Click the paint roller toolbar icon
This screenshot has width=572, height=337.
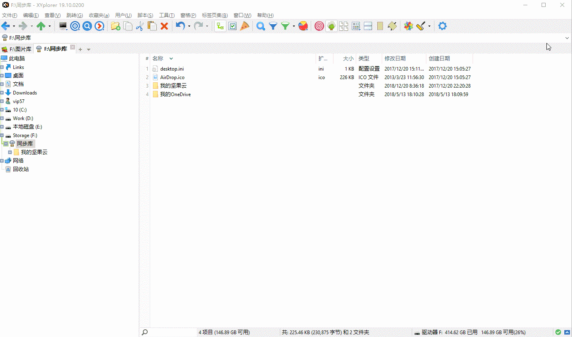click(421, 26)
